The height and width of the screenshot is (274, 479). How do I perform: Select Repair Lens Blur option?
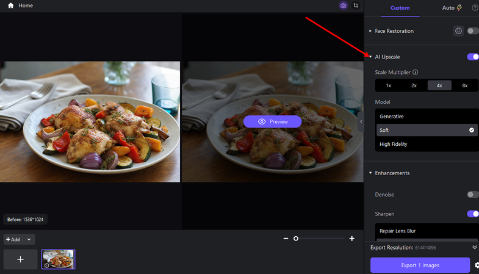(x=427, y=231)
